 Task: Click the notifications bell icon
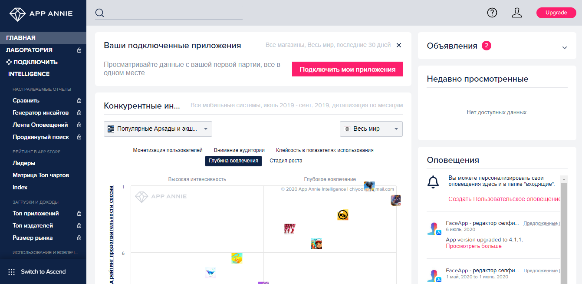[x=433, y=182]
